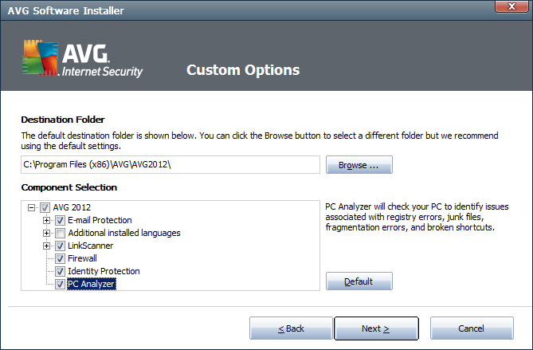Expand the Additional installed languages node

46,233
